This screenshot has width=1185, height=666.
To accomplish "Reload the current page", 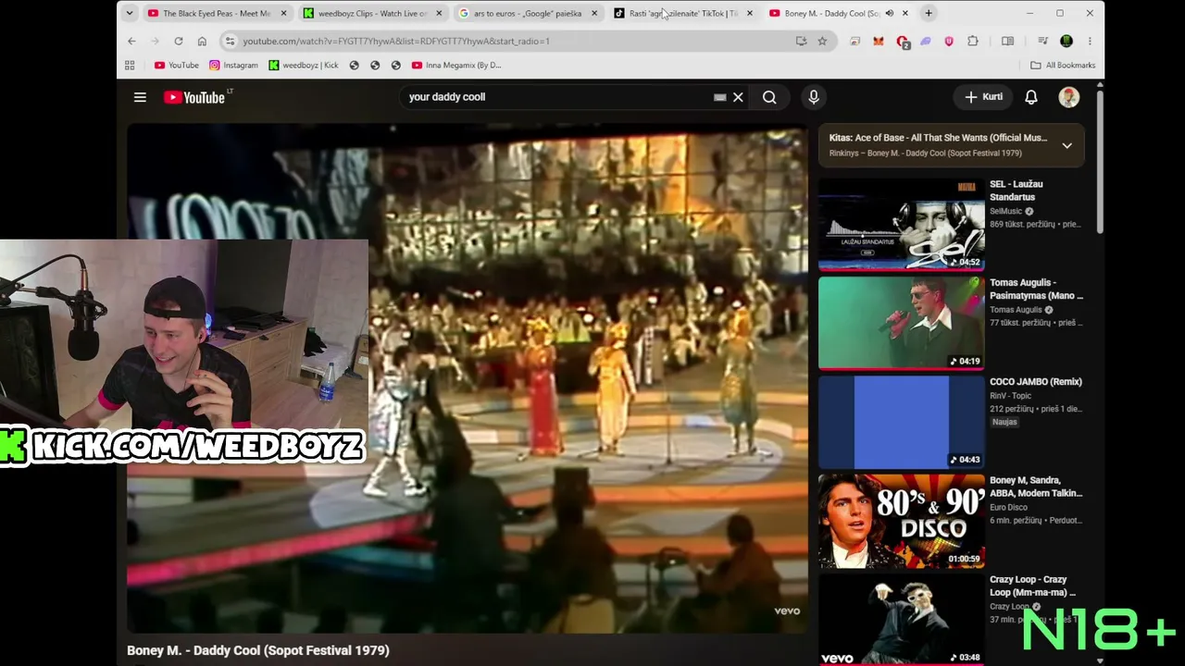I will (x=179, y=41).
